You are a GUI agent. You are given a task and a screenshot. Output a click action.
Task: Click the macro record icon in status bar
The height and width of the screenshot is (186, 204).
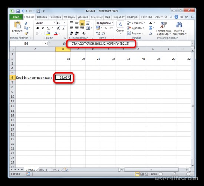click(x=28, y=174)
